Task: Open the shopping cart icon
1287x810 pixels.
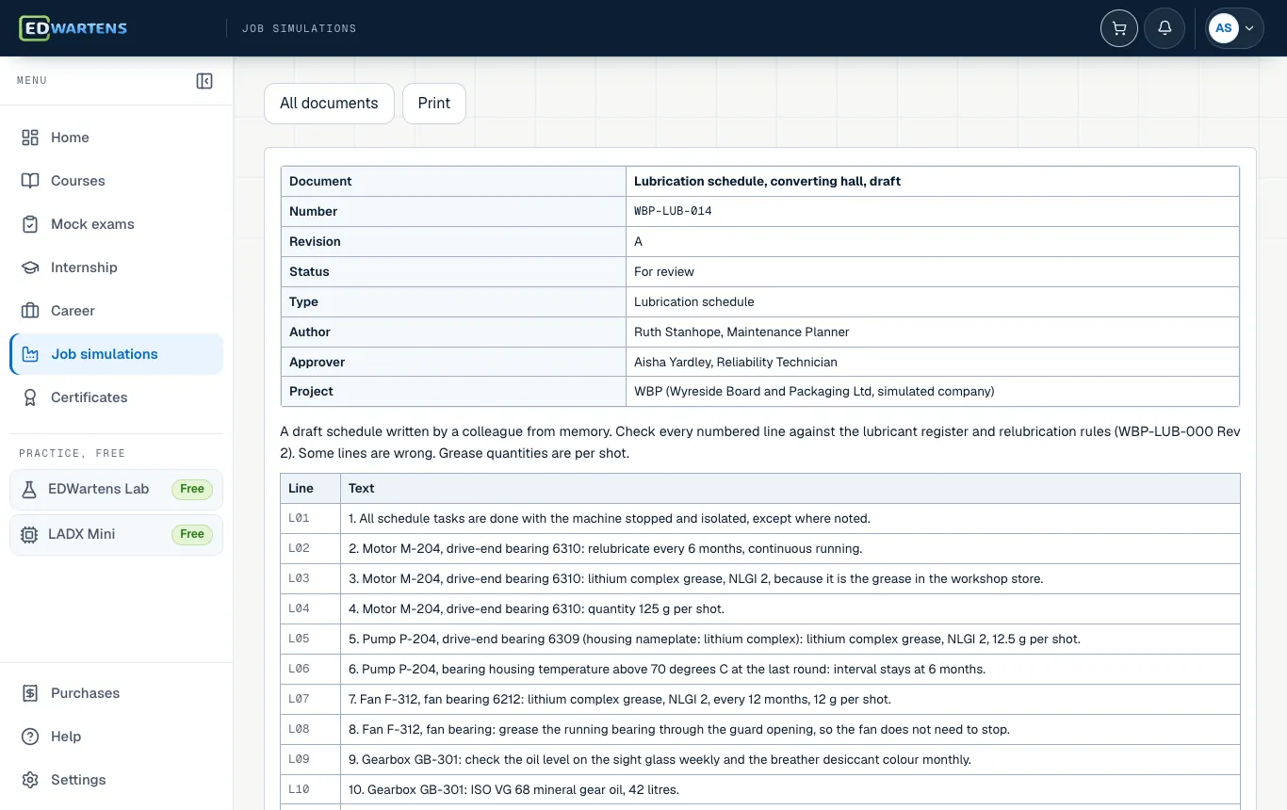Action: pyautogui.click(x=1119, y=28)
